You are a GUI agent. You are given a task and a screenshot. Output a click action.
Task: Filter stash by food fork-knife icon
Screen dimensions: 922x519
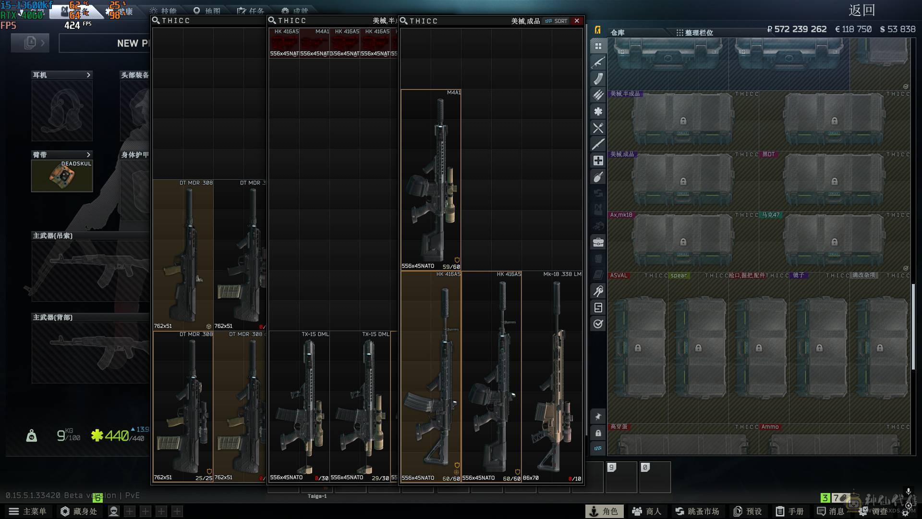pyautogui.click(x=598, y=128)
